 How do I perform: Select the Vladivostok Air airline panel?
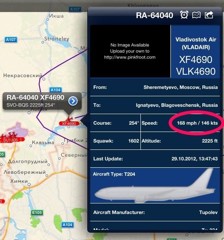[x=196, y=51]
